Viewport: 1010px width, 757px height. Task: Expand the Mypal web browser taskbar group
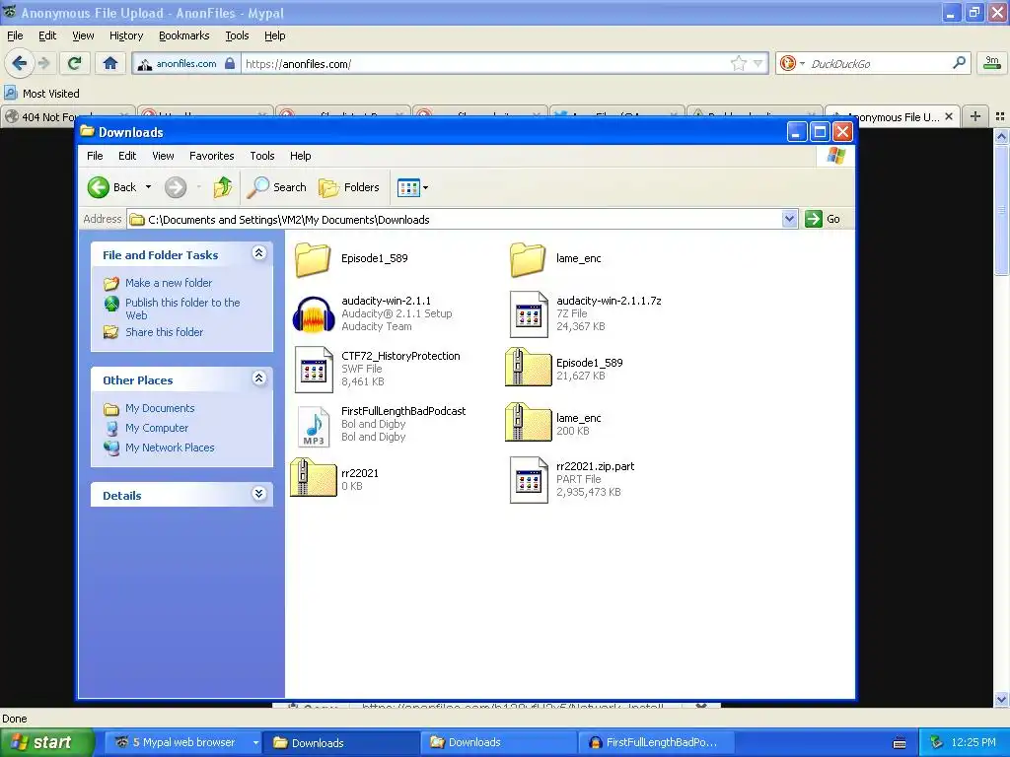(x=255, y=742)
